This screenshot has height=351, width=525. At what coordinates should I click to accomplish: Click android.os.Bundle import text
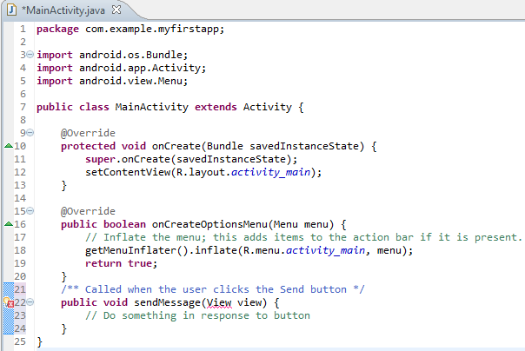tap(130, 55)
